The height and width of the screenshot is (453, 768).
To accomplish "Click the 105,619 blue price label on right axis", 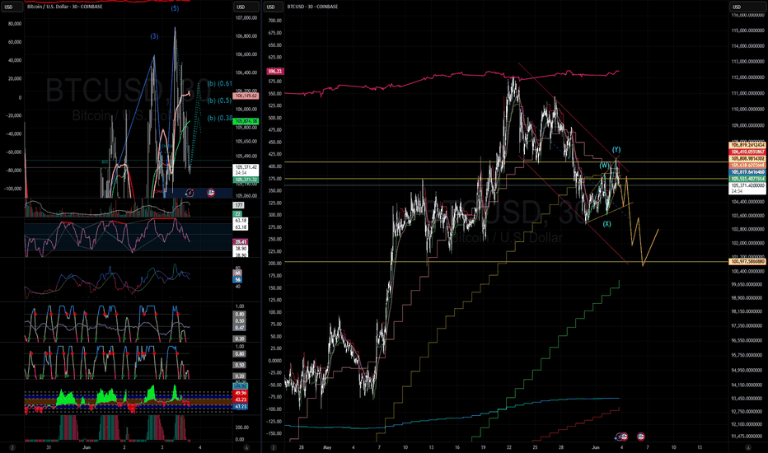I will click(x=747, y=172).
